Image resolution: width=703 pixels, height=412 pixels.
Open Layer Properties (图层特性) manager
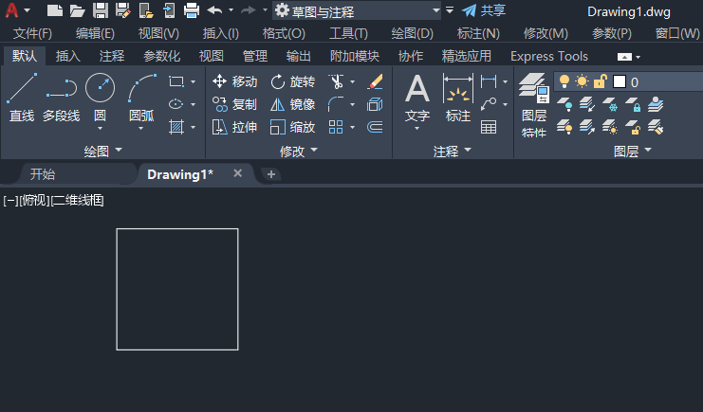534,104
